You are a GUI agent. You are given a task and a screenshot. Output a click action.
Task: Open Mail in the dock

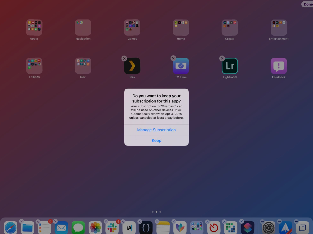(61, 227)
